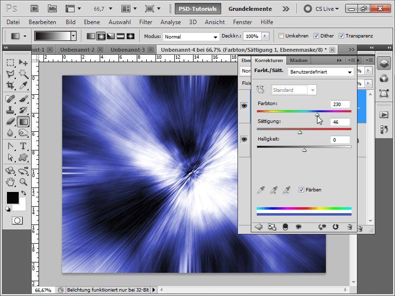Select the Eyedropper tool in toolbox

[x=23, y=85]
